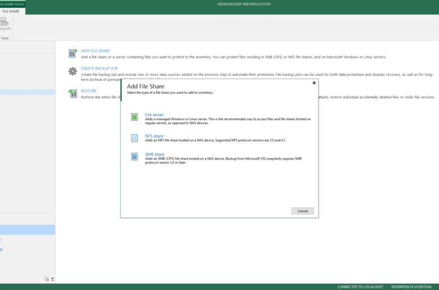Click the SMB share icon
This screenshot has width=439, height=290.
[x=135, y=156]
